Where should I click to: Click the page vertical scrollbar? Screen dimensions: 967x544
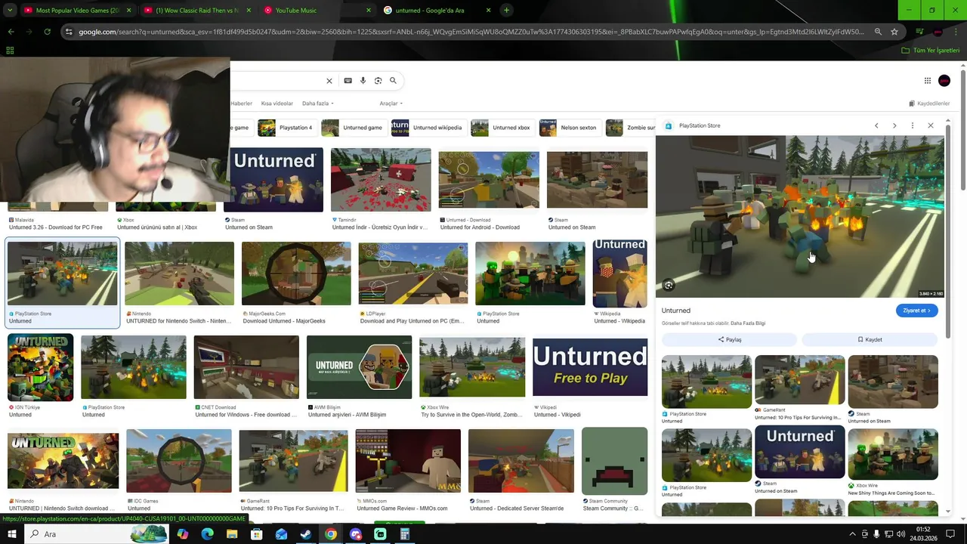pos(963,128)
